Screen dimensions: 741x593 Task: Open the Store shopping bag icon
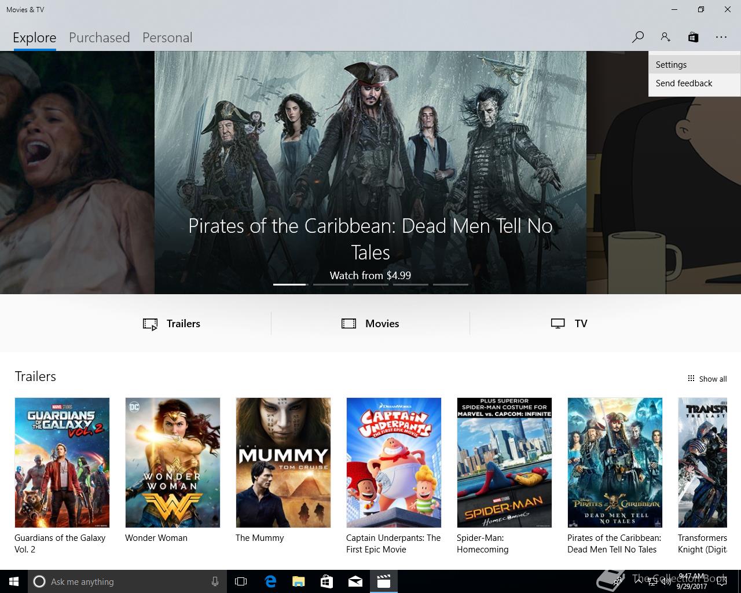693,37
